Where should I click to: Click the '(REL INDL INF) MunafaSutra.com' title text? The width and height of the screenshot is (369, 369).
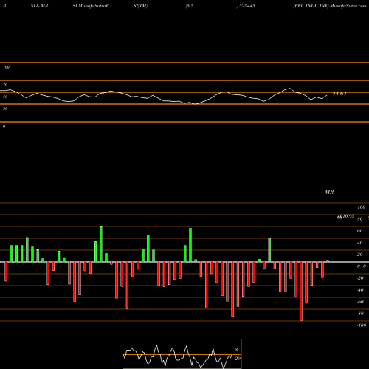(x=330, y=6)
